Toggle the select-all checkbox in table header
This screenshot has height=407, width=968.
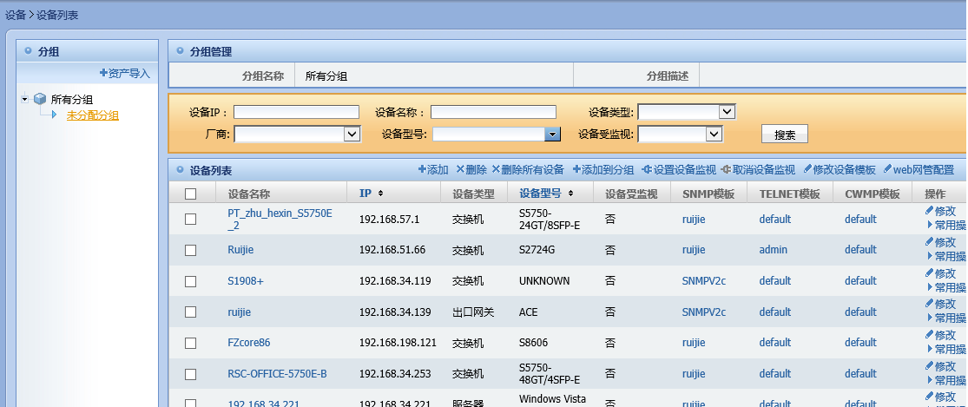191,194
